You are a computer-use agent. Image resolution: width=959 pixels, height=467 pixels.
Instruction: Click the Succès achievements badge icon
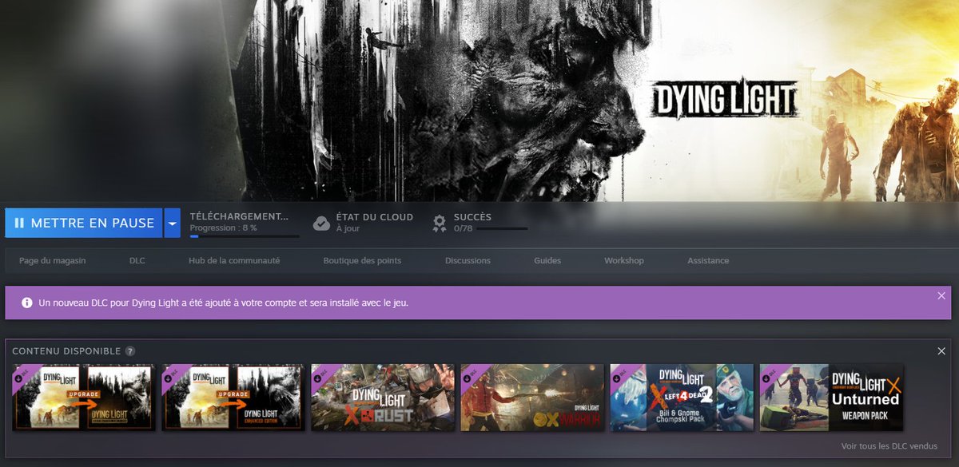(x=439, y=223)
